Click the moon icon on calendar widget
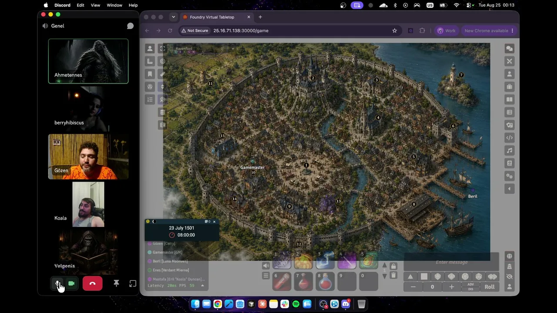Image resolution: width=557 pixels, height=313 pixels. pyautogui.click(x=154, y=222)
